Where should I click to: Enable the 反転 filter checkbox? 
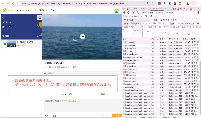(152, 20)
